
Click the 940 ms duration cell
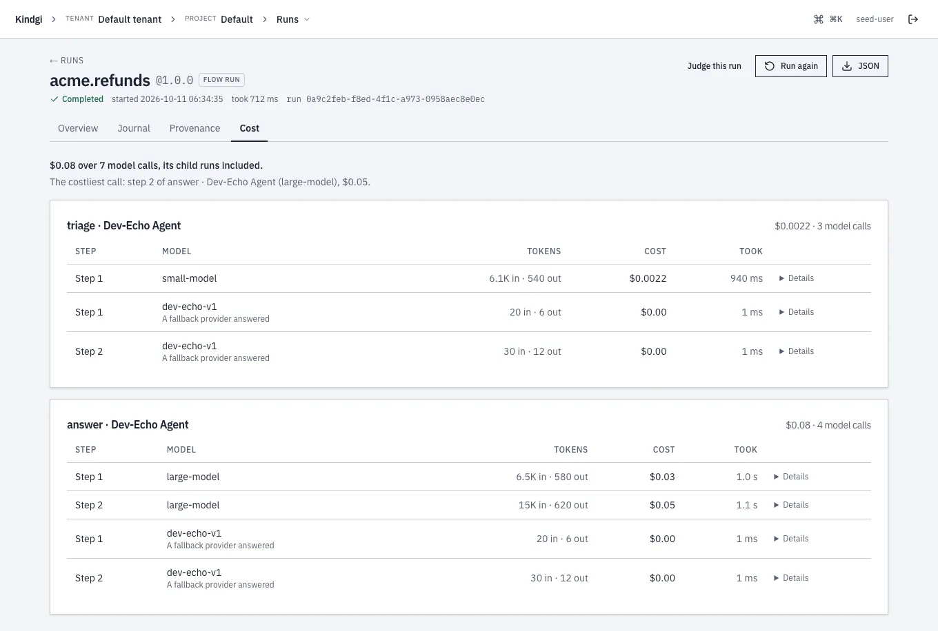point(746,278)
